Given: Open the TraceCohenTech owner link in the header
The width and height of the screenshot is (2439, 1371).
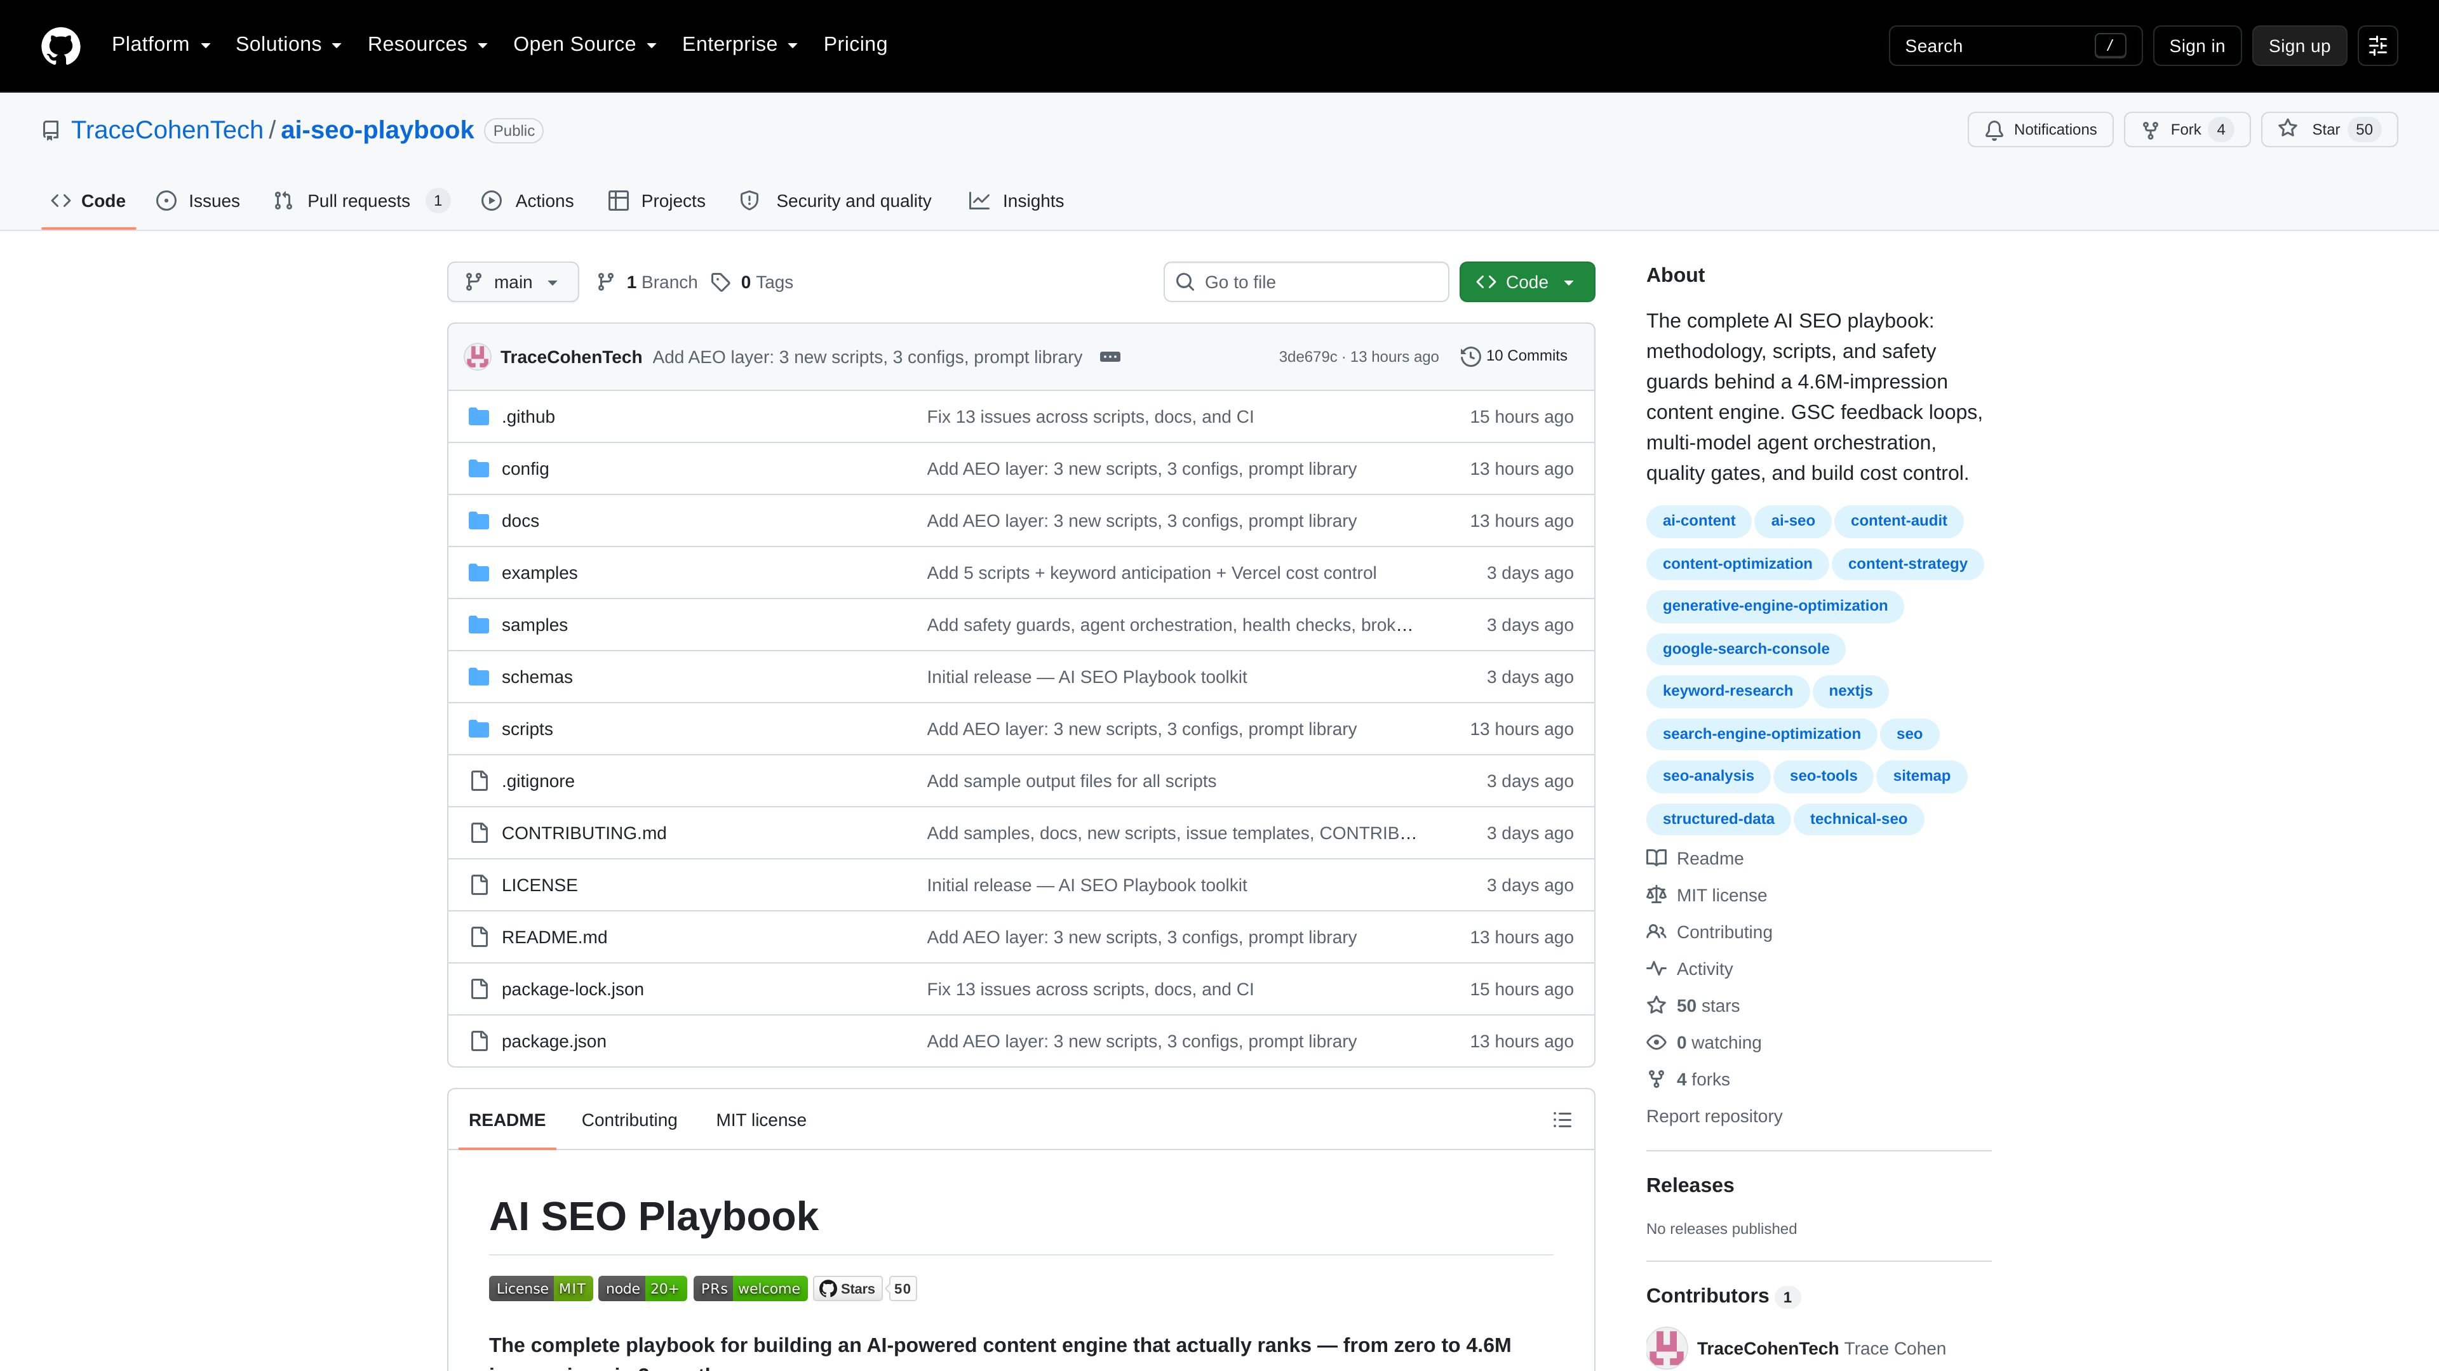Looking at the screenshot, I should pos(166,129).
